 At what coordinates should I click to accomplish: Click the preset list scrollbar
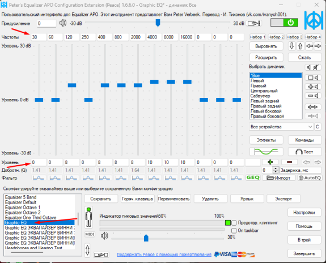(78, 219)
